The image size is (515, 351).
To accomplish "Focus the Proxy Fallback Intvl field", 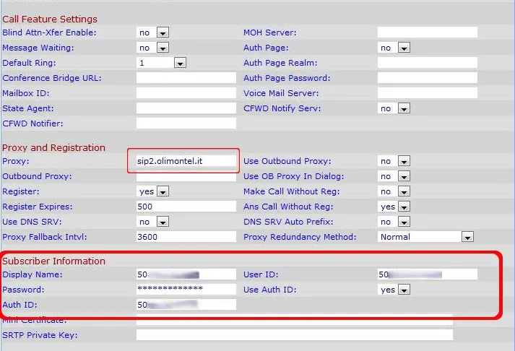I will coord(186,237).
